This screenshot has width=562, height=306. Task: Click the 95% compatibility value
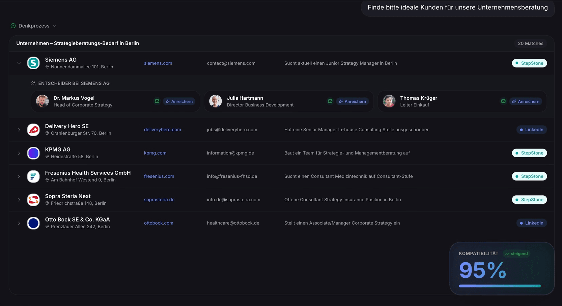[482, 270]
